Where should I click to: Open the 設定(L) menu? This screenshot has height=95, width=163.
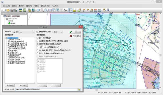coord(14,6)
